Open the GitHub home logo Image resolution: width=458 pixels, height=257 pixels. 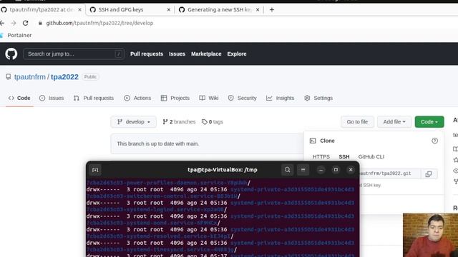11,54
